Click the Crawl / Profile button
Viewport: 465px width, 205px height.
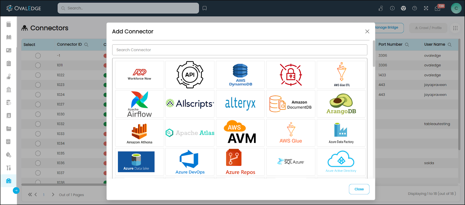(428, 28)
